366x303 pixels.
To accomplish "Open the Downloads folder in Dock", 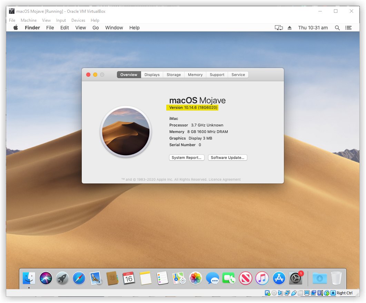I will pos(319,278).
